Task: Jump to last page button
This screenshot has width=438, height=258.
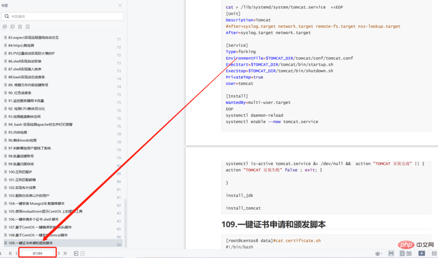Action: click(x=65, y=253)
